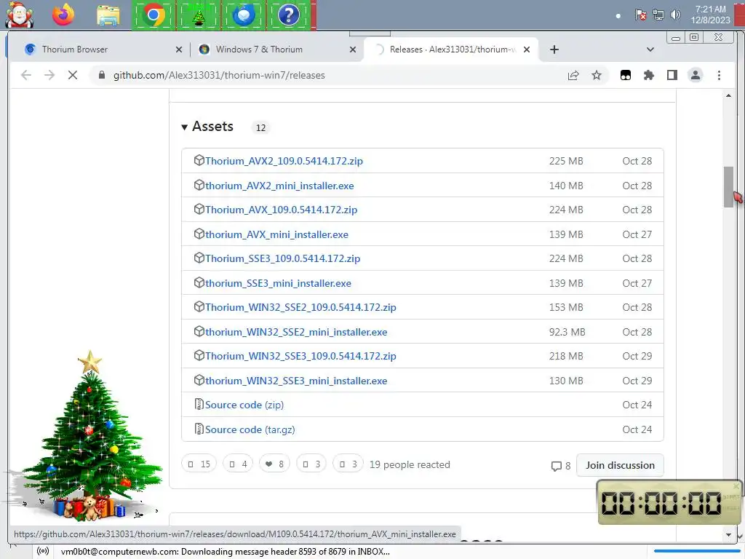Click the Christmas tree taskbar icon
This screenshot has width=745, height=559.
(x=199, y=15)
